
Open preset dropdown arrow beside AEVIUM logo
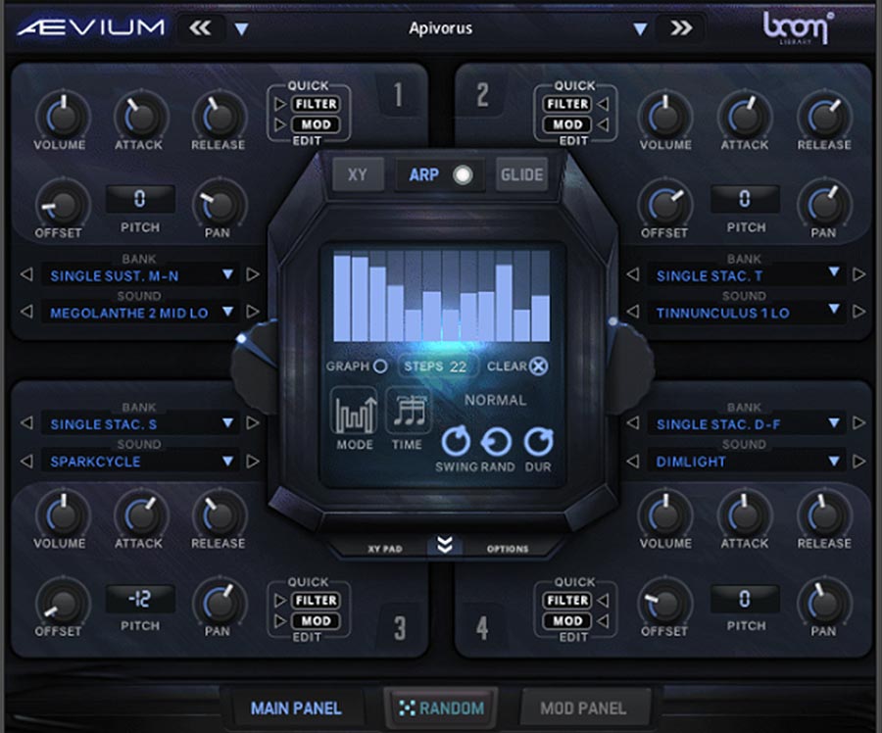click(241, 28)
